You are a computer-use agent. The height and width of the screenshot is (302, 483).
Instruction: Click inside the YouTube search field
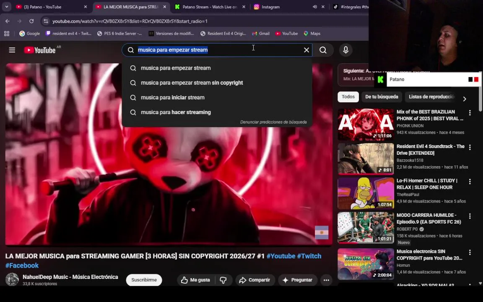point(217,50)
